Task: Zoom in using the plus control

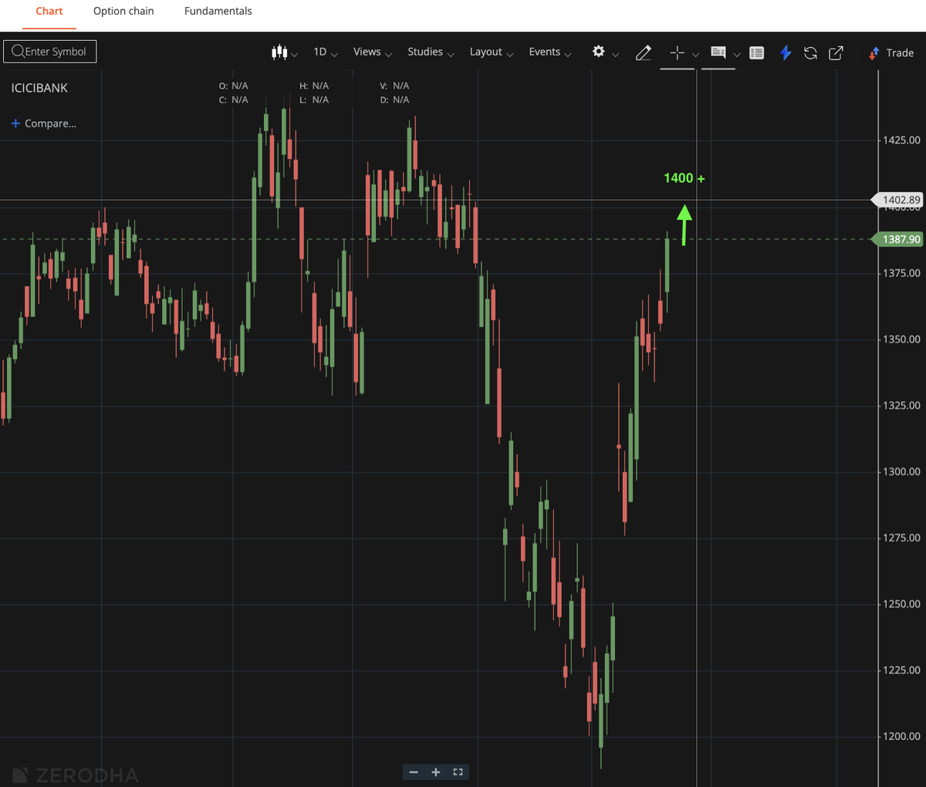Action: [x=435, y=772]
